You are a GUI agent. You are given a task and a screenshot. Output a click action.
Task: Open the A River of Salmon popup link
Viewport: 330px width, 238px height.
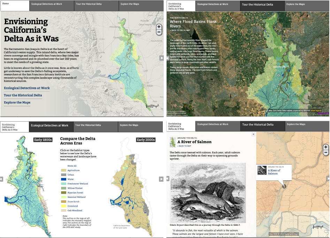(274, 172)
